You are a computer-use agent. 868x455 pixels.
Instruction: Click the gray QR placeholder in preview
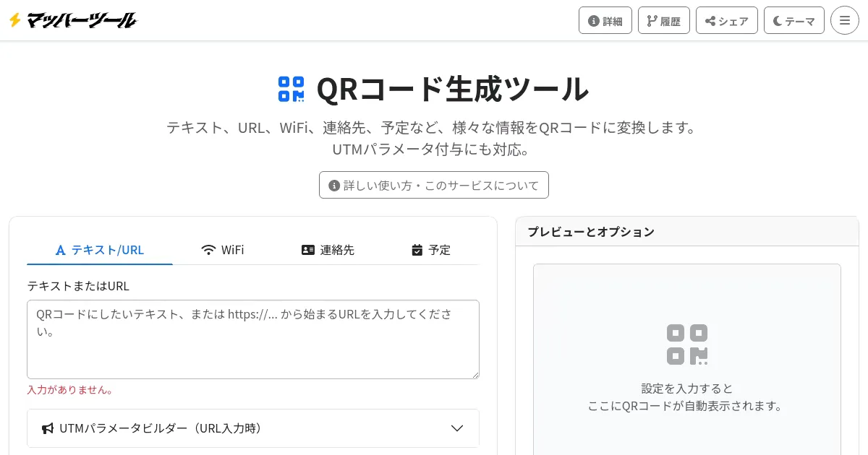coord(686,344)
